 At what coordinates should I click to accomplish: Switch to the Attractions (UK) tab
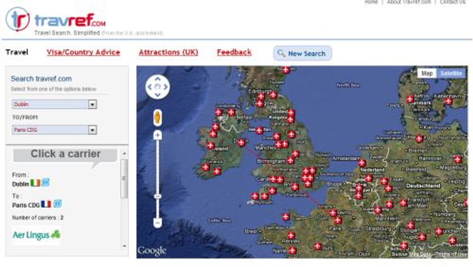pos(168,52)
